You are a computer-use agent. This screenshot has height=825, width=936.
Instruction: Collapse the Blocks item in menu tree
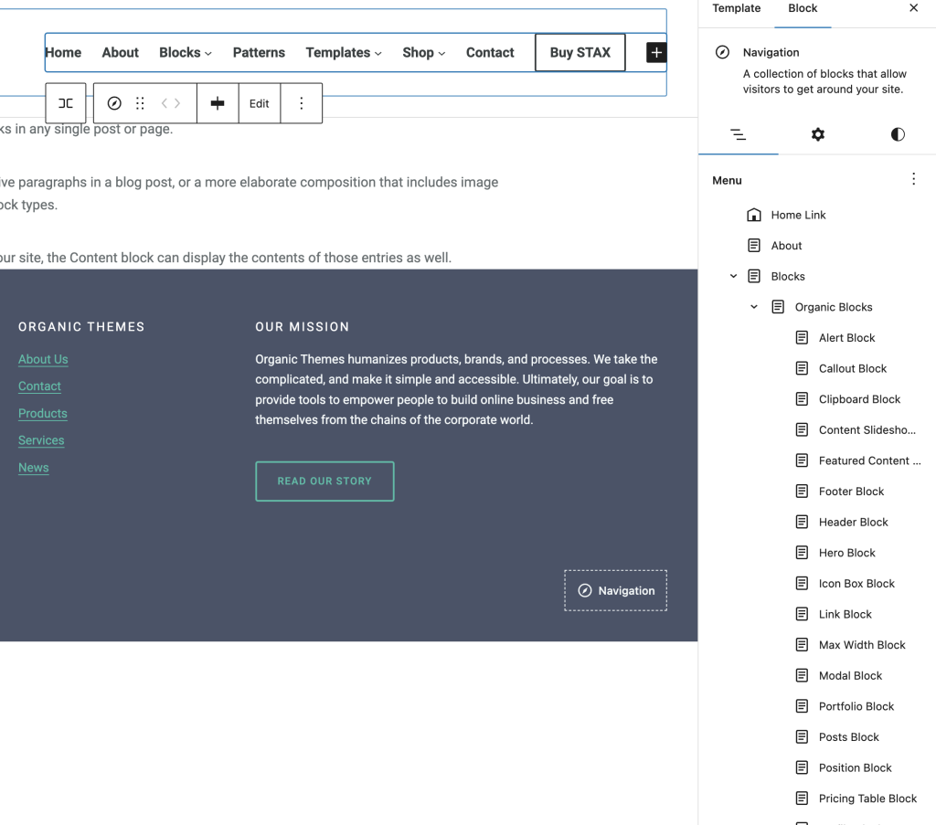tap(733, 276)
